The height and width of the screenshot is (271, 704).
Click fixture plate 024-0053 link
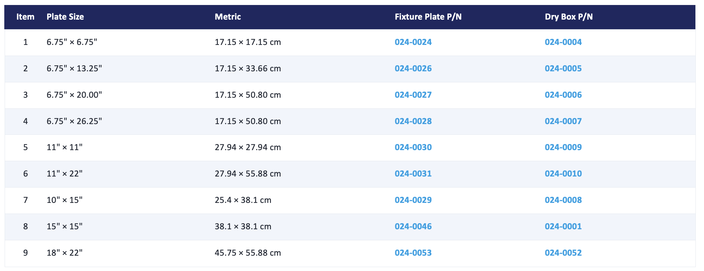click(x=413, y=253)
